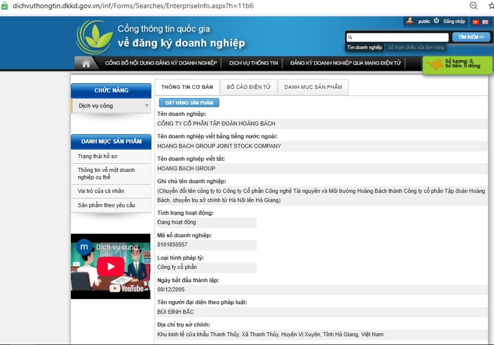The width and height of the screenshot is (494, 345).
Task: Open the DỊCH VỤ THÔNG TIN menu
Action: pyautogui.click(x=253, y=63)
